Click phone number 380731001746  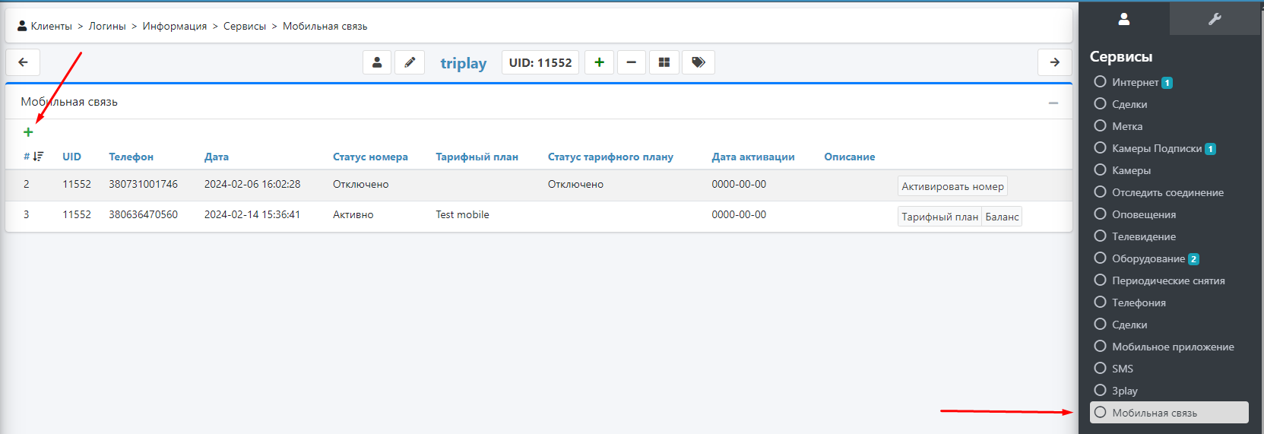(143, 184)
